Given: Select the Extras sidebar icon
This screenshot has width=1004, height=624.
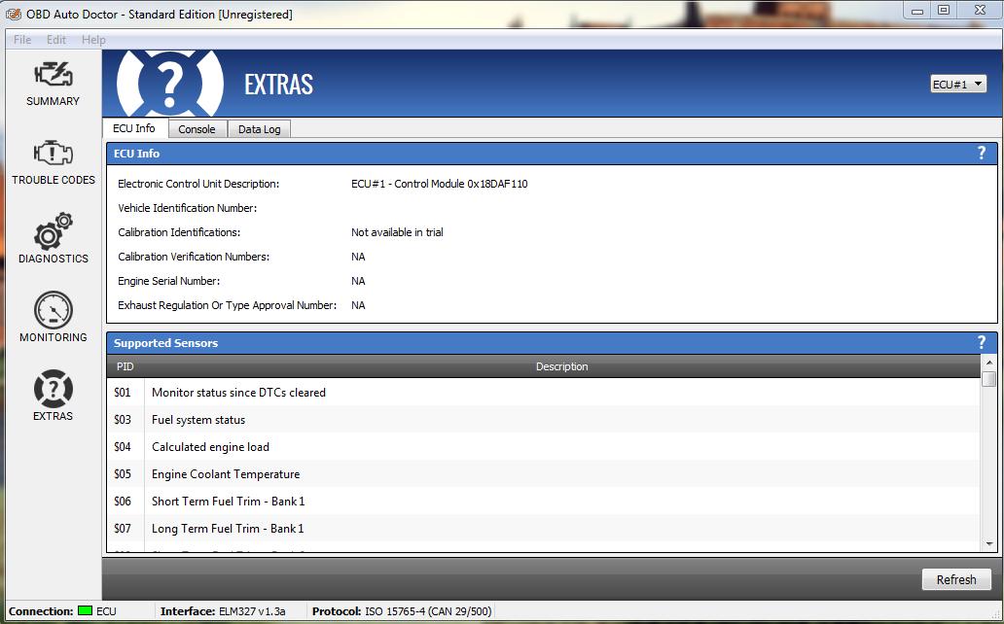Looking at the screenshot, I should 54,389.
